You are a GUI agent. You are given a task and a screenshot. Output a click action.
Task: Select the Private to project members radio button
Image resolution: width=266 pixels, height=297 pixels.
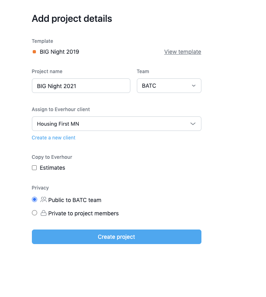[x=34, y=213]
